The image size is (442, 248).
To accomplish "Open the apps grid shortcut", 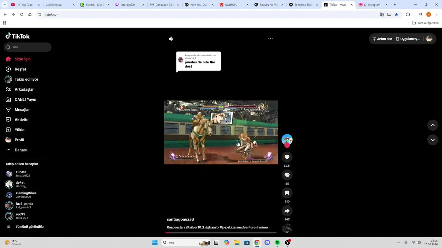I will (4, 23).
